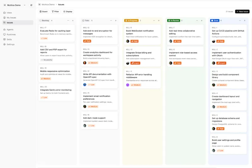Open the three-dot menu in Todo column
The image size is (252, 168).
111,20
